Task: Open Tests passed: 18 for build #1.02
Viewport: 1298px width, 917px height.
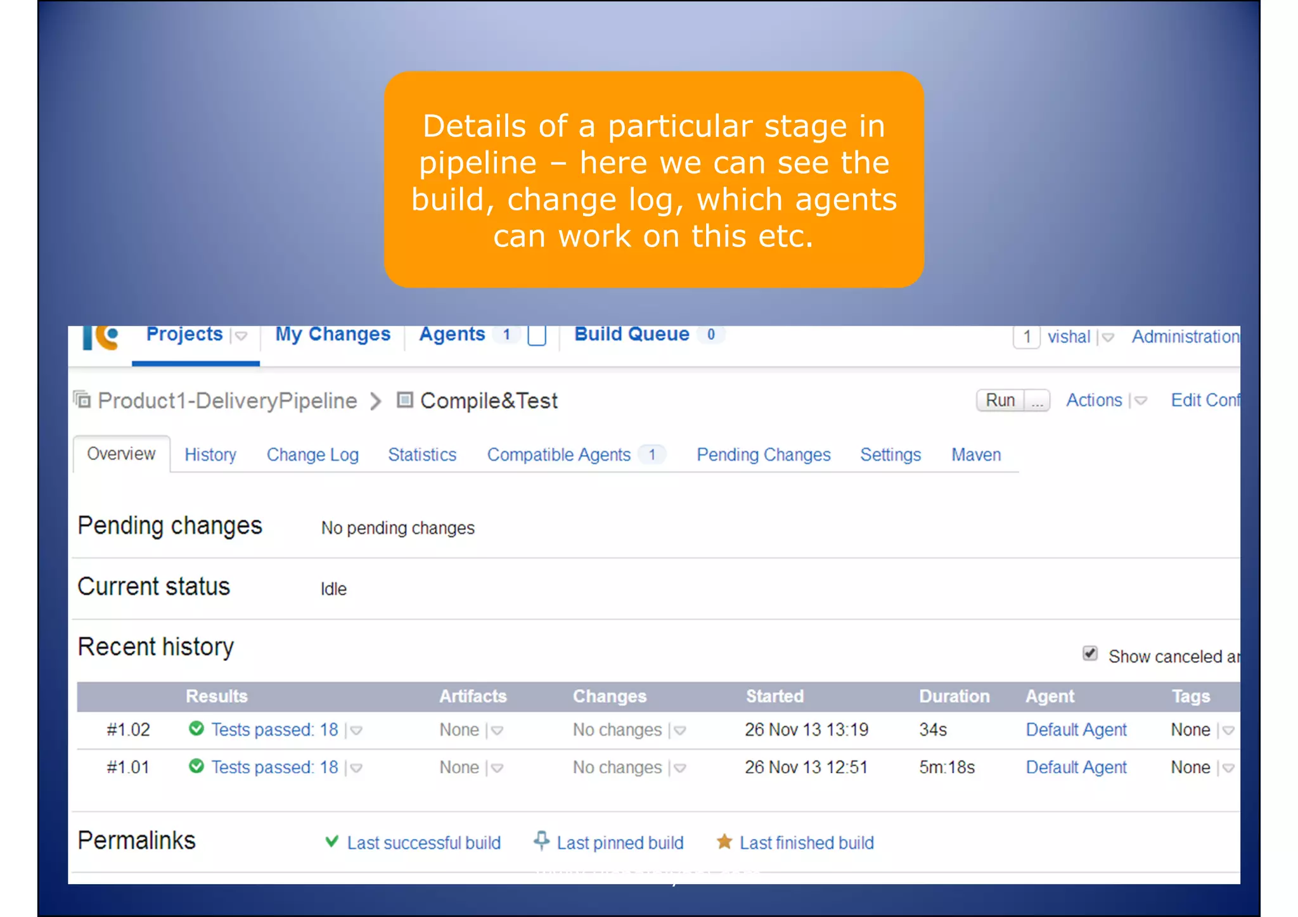Action: point(274,729)
